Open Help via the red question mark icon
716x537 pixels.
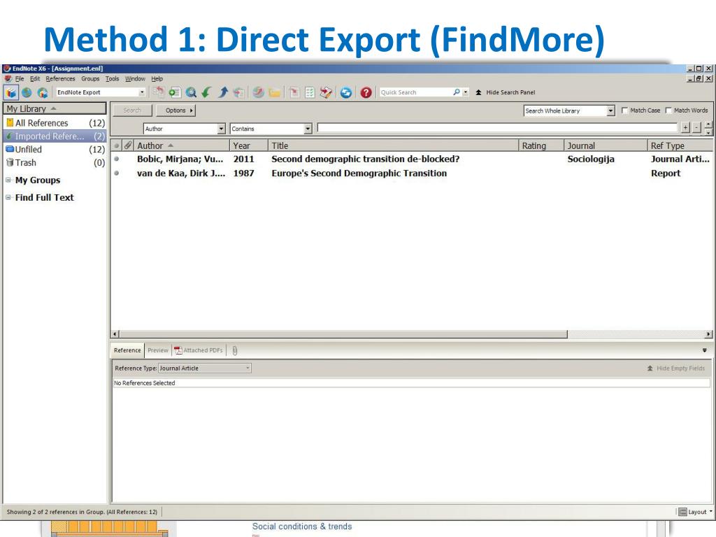(366, 92)
